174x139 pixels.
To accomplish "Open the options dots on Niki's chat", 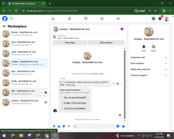I will pos(41,92).
